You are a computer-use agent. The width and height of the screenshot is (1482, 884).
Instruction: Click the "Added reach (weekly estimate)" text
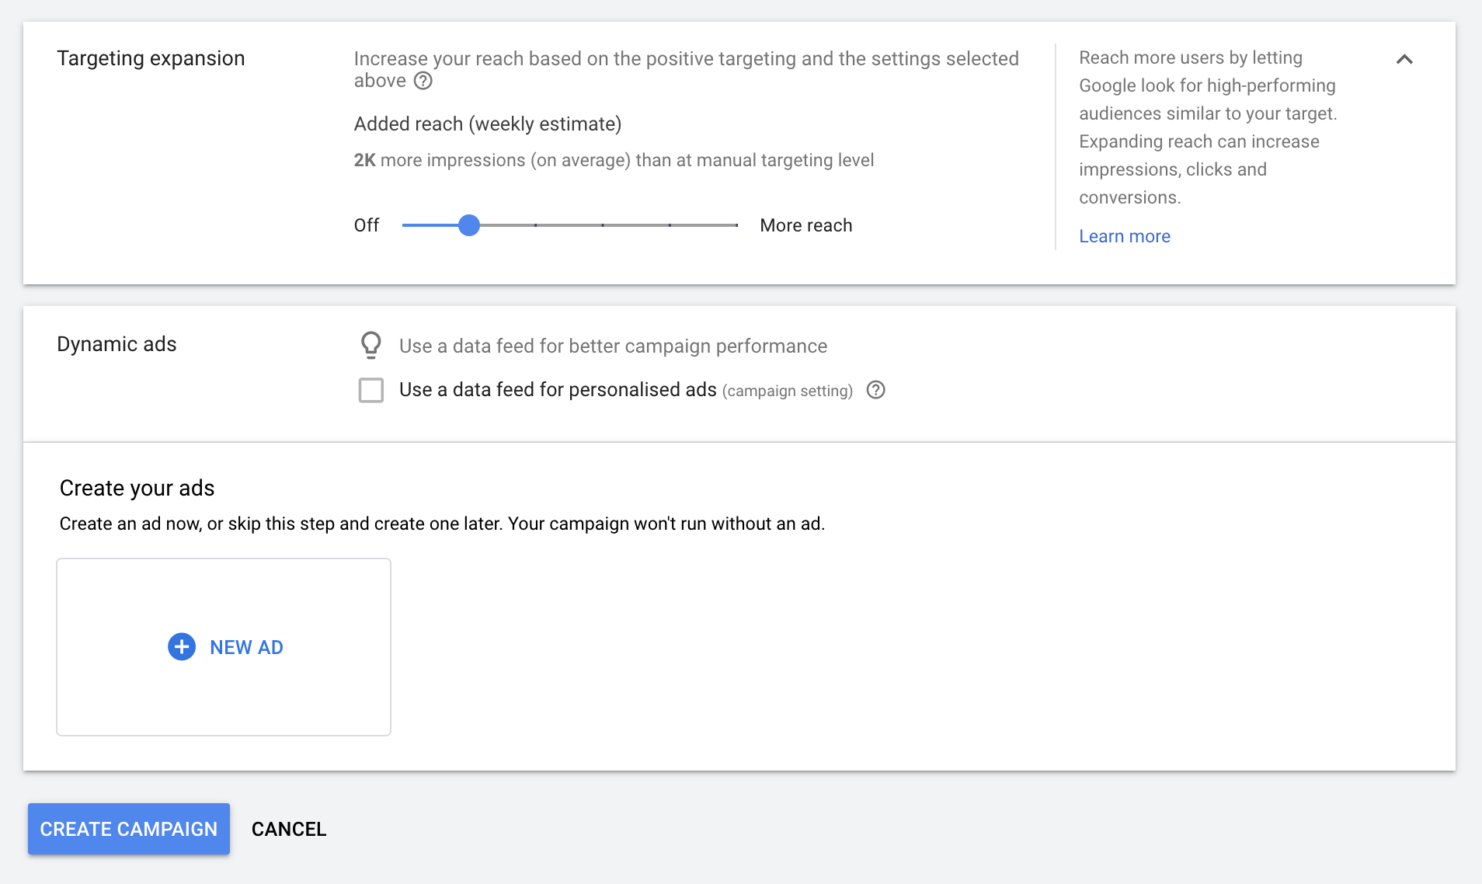point(487,124)
